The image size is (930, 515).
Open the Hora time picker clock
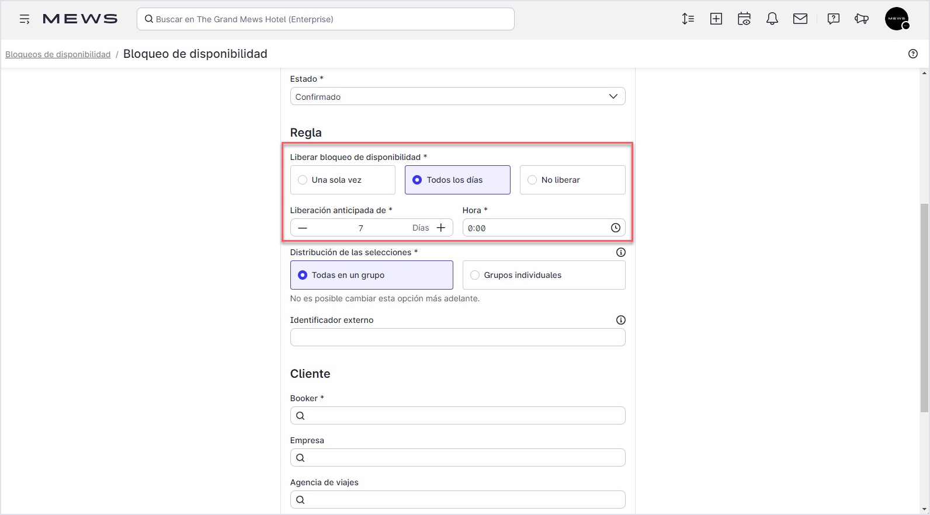tap(615, 228)
